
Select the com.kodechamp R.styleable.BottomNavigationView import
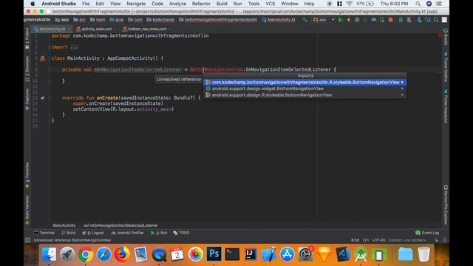pyautogui.click(x=305, y=82)
